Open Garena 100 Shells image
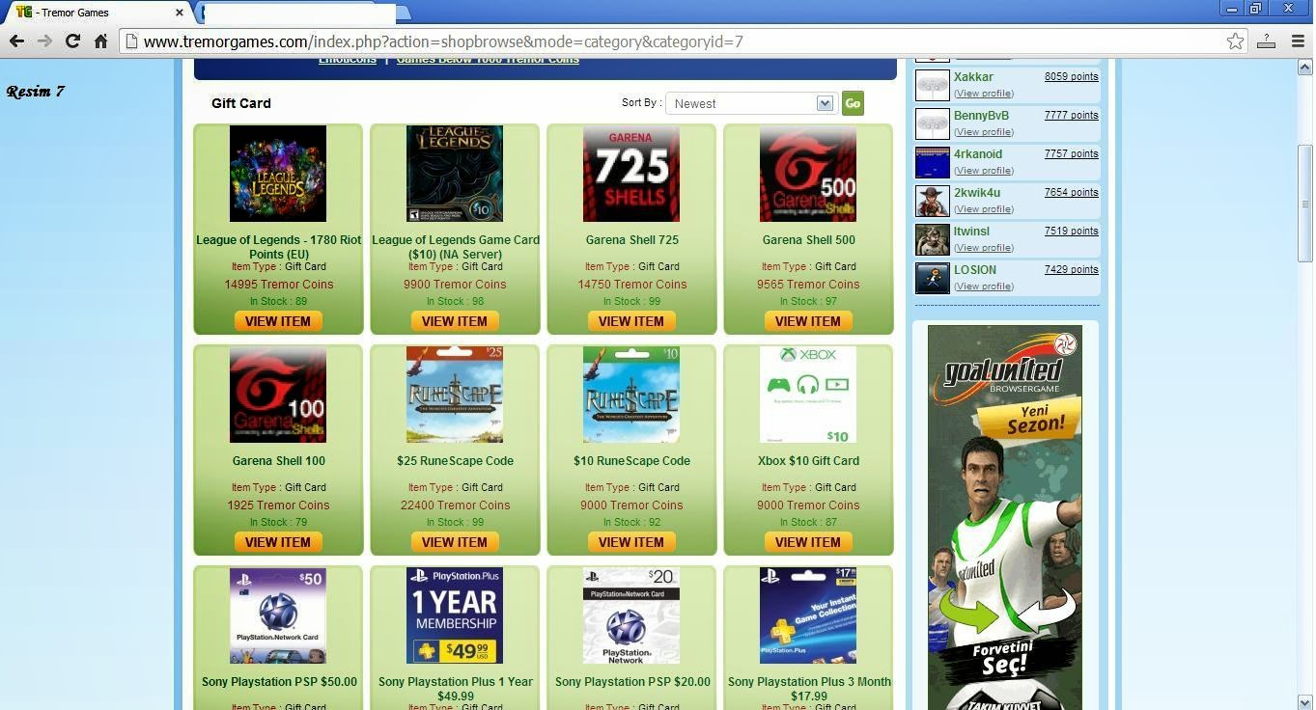This screenshot has width=1316, height=710. pyautogui.click(x=278, y=395)
